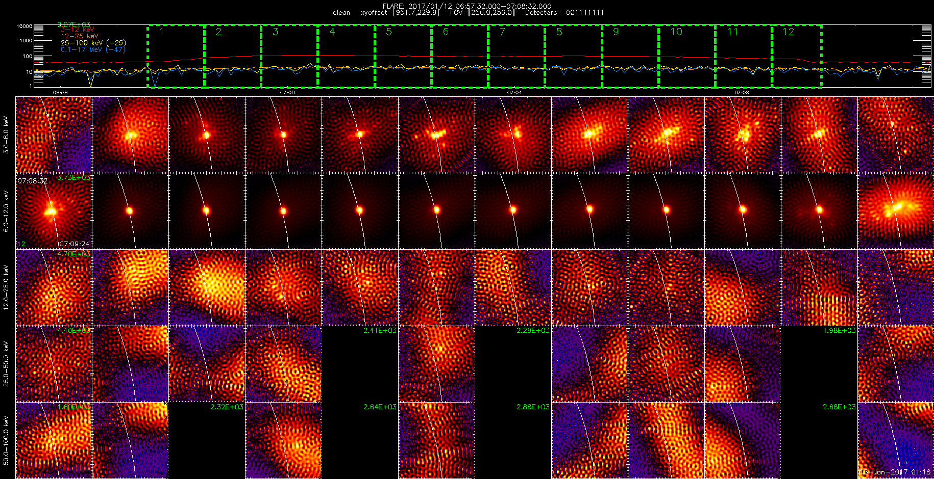Click the green '2.41E+03' value in blank panel
This screenshot has width=934, height=479.
click(x=380, y=331)
